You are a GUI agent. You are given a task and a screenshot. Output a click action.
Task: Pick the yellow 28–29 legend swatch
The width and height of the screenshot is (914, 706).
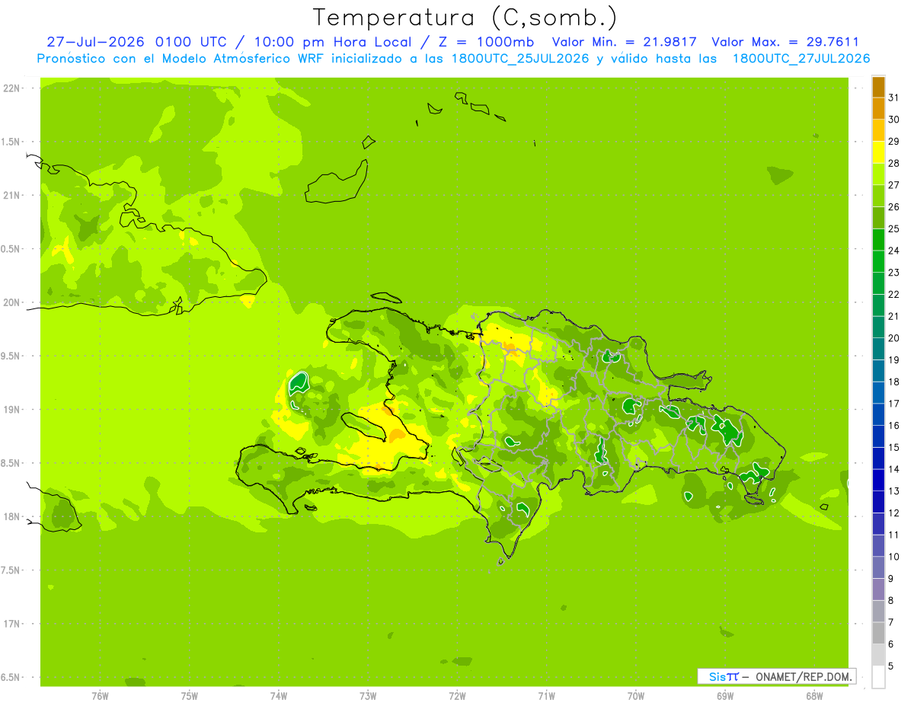coord(878,152)
